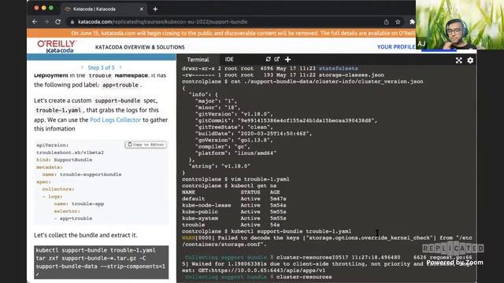Go to the previous step arrow
Viewport: 504px width, 283px height.
pos(82,68)
